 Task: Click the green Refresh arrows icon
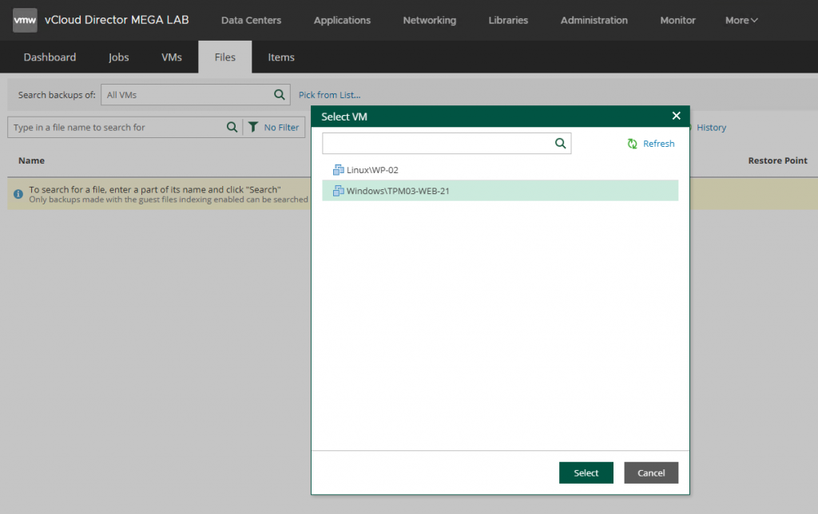pyautogui.click(x=633, y=144)
